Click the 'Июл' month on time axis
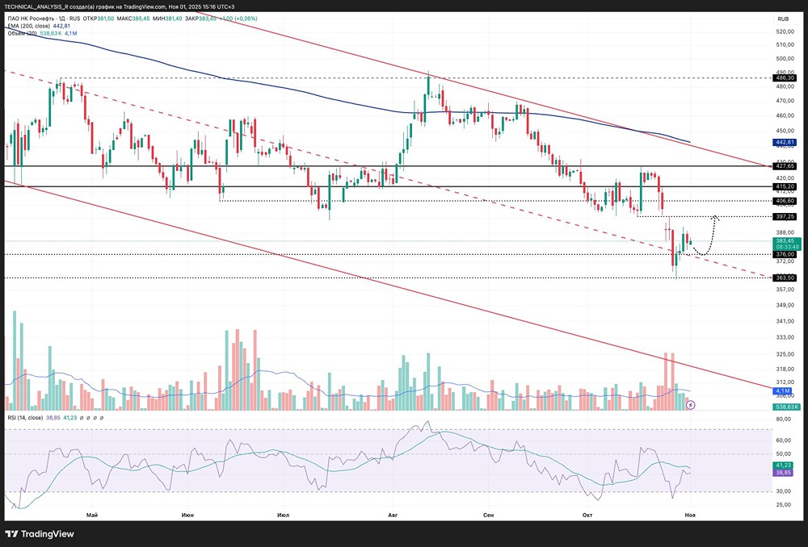The height and width of the screenshot is (547, 808). tap(283, 515)
